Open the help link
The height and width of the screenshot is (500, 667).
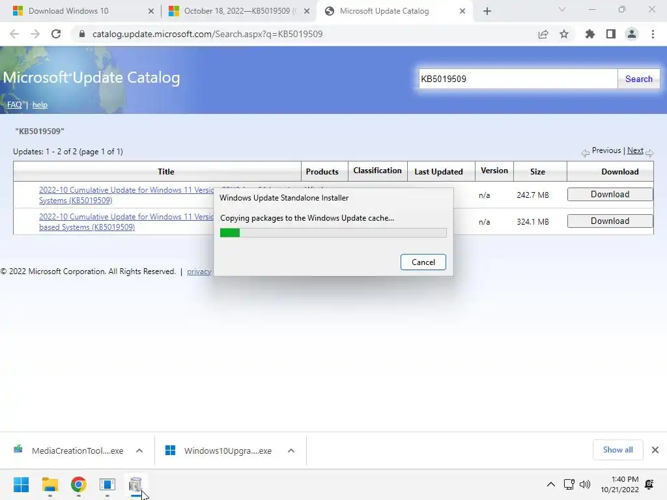40,105
